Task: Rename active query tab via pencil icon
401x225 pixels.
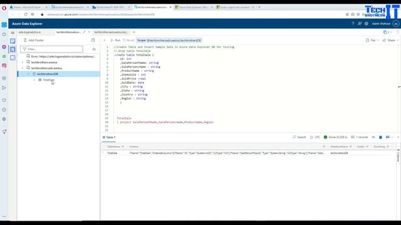Action: [x=84, y=32]
